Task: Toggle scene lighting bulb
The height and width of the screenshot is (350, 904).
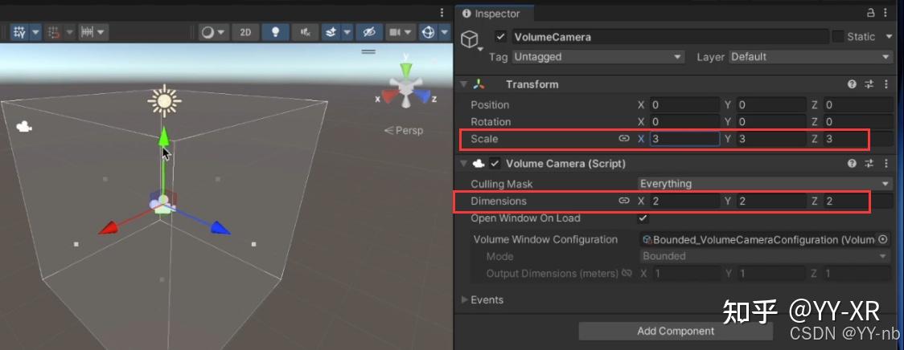Action: tap(276, 32)
